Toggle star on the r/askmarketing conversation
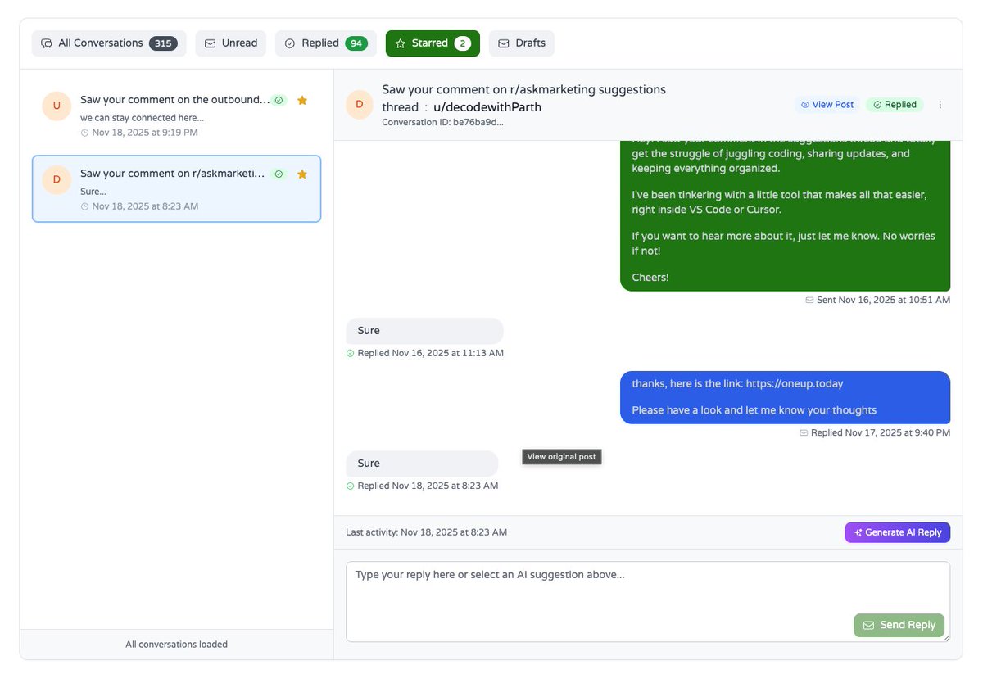Image resolution: width=983 pixels, height=674 pixels. click(302, 174)
